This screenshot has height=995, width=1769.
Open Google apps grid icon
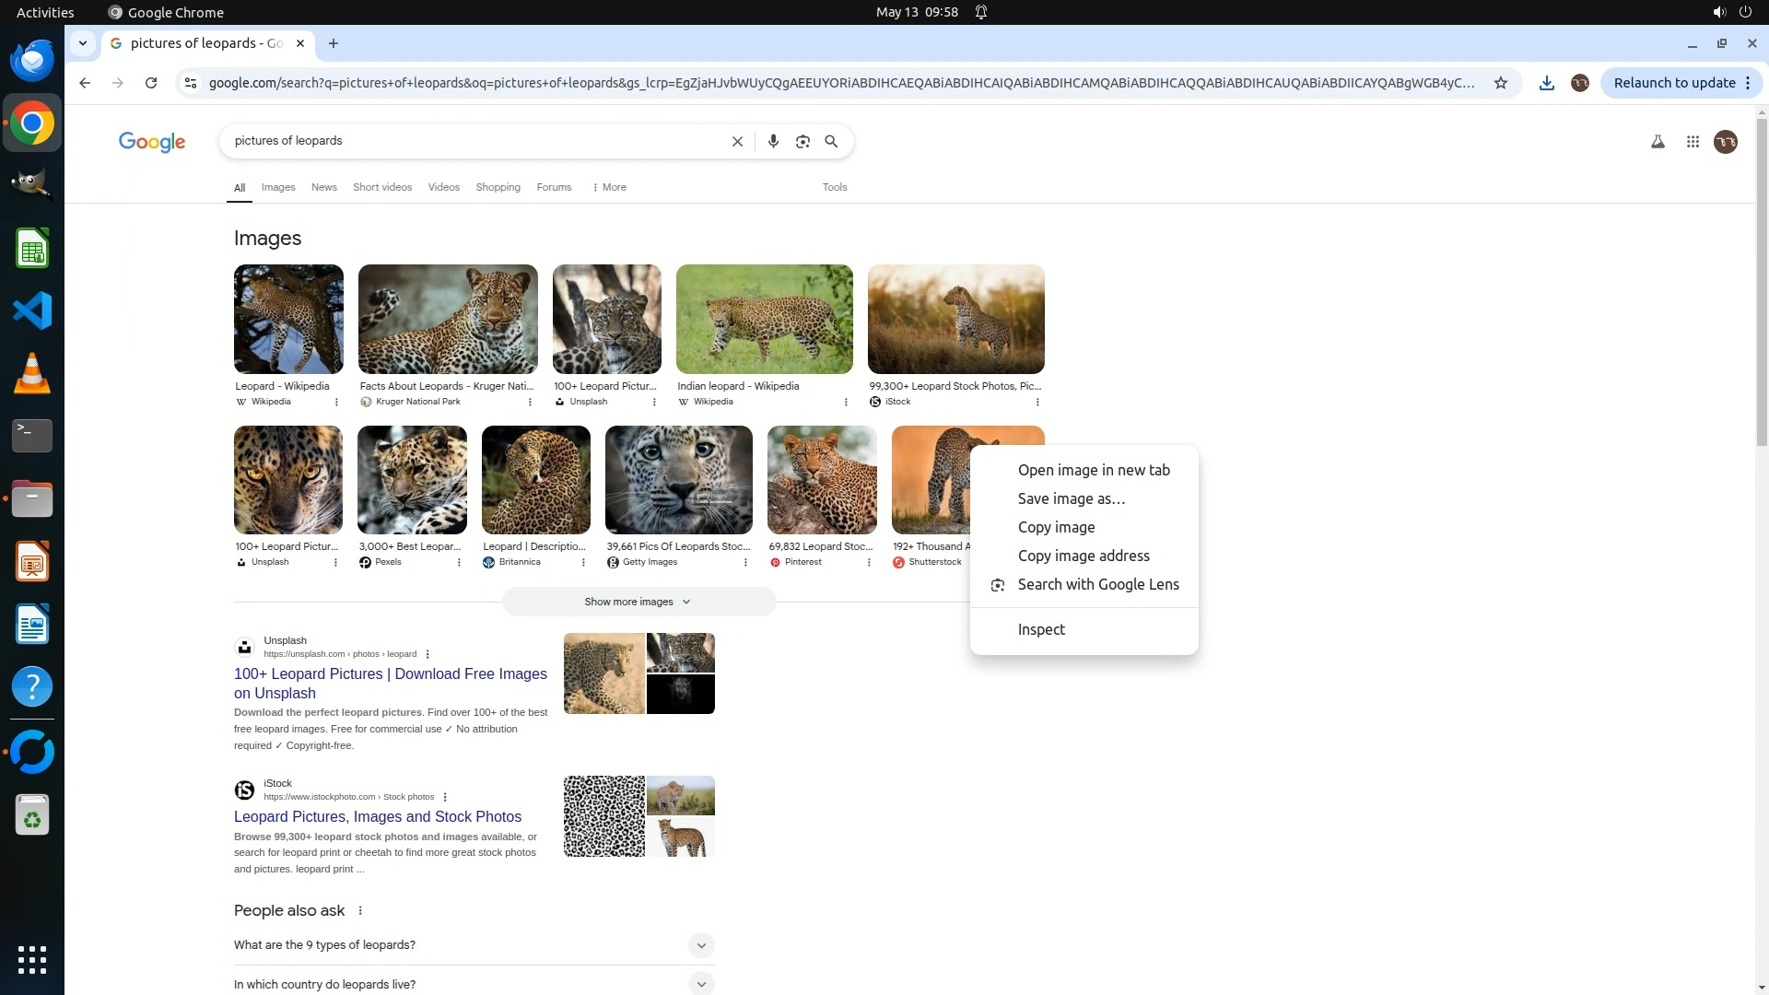[1693, 141]
